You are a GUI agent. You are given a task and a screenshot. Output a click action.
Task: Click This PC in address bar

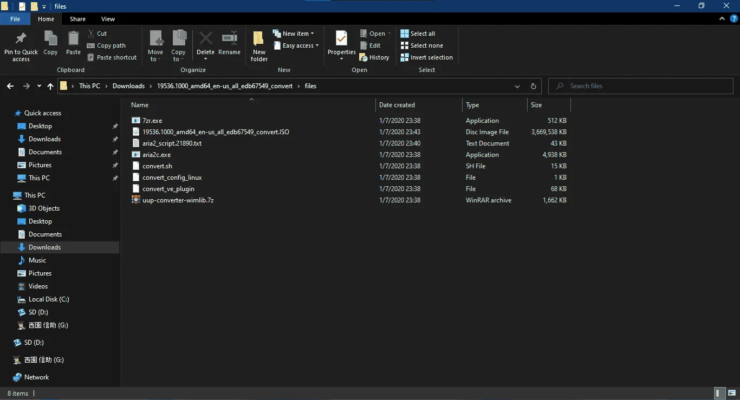(89, 86)
